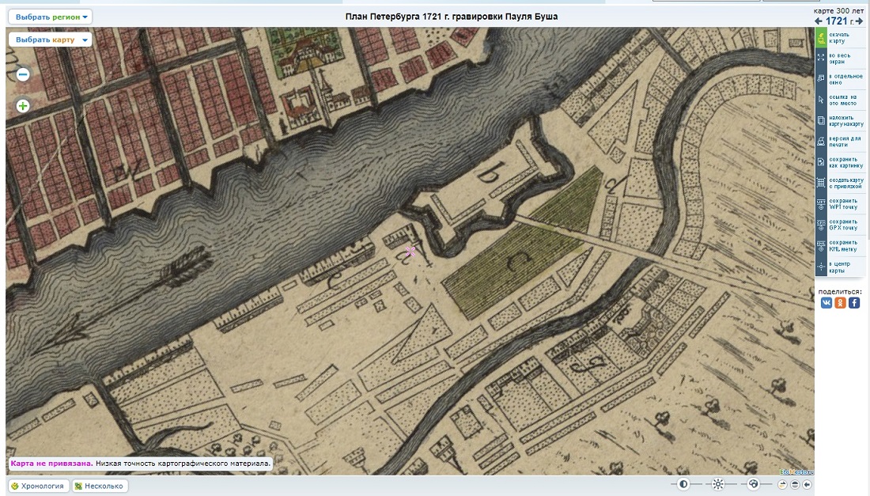The image size is (870, 496).
Task: Click the 1721 year label
Action: [836, 21]
